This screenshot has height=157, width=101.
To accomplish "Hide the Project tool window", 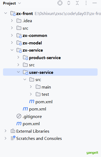I will tap(95, 3).
